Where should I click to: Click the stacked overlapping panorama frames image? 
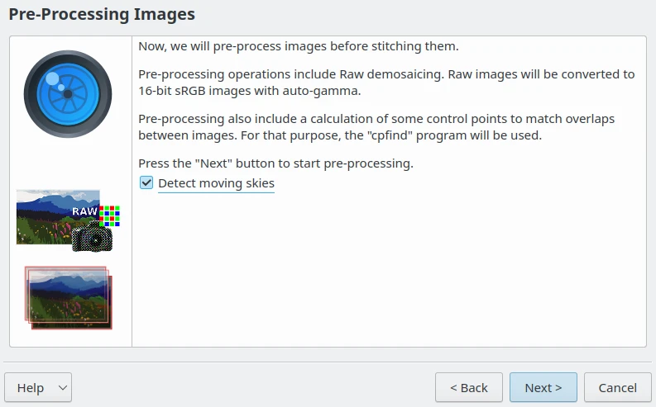click(x=68, y=297)
